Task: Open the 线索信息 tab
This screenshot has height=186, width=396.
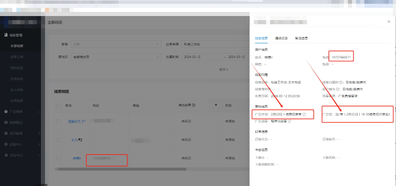Action: point(261,39)
